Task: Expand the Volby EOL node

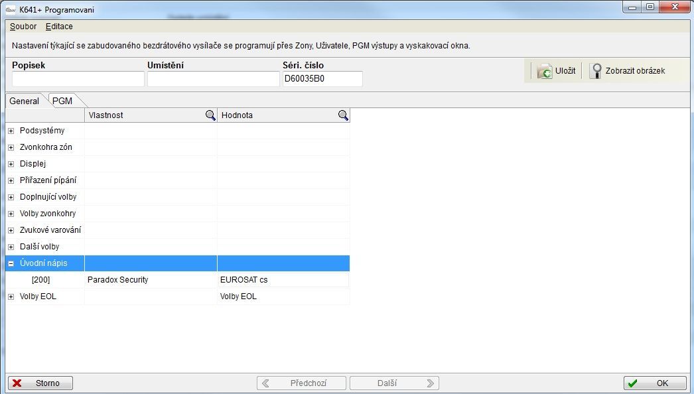Action: click(11, 296)
